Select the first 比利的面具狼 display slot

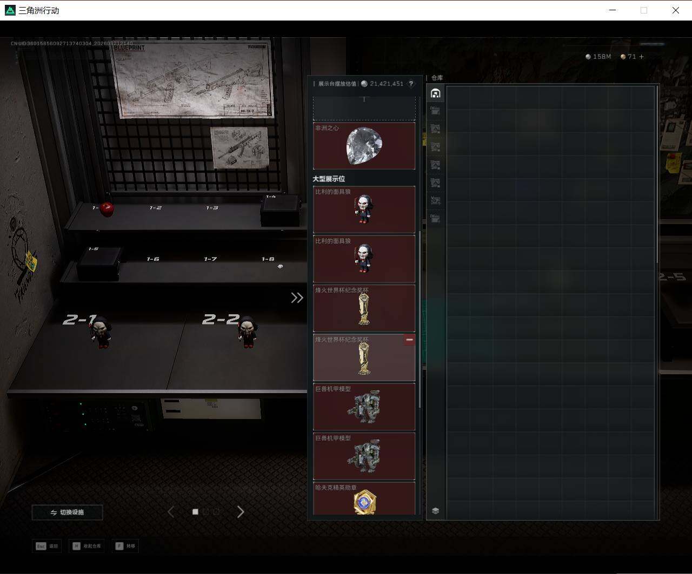pos(364,210)
